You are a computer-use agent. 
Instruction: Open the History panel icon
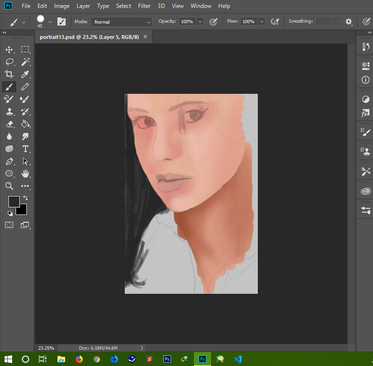click(366, 47)
